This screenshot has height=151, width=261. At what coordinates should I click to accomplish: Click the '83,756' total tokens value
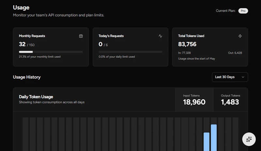pyautogui.click(x=187, y=44)
